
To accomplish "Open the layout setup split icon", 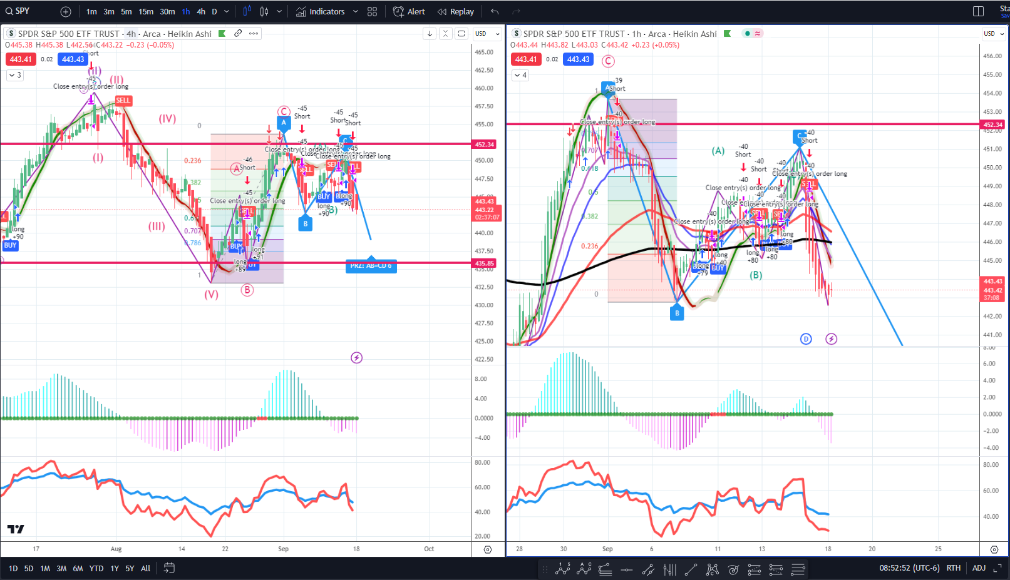I will click(x=979, y=11).
